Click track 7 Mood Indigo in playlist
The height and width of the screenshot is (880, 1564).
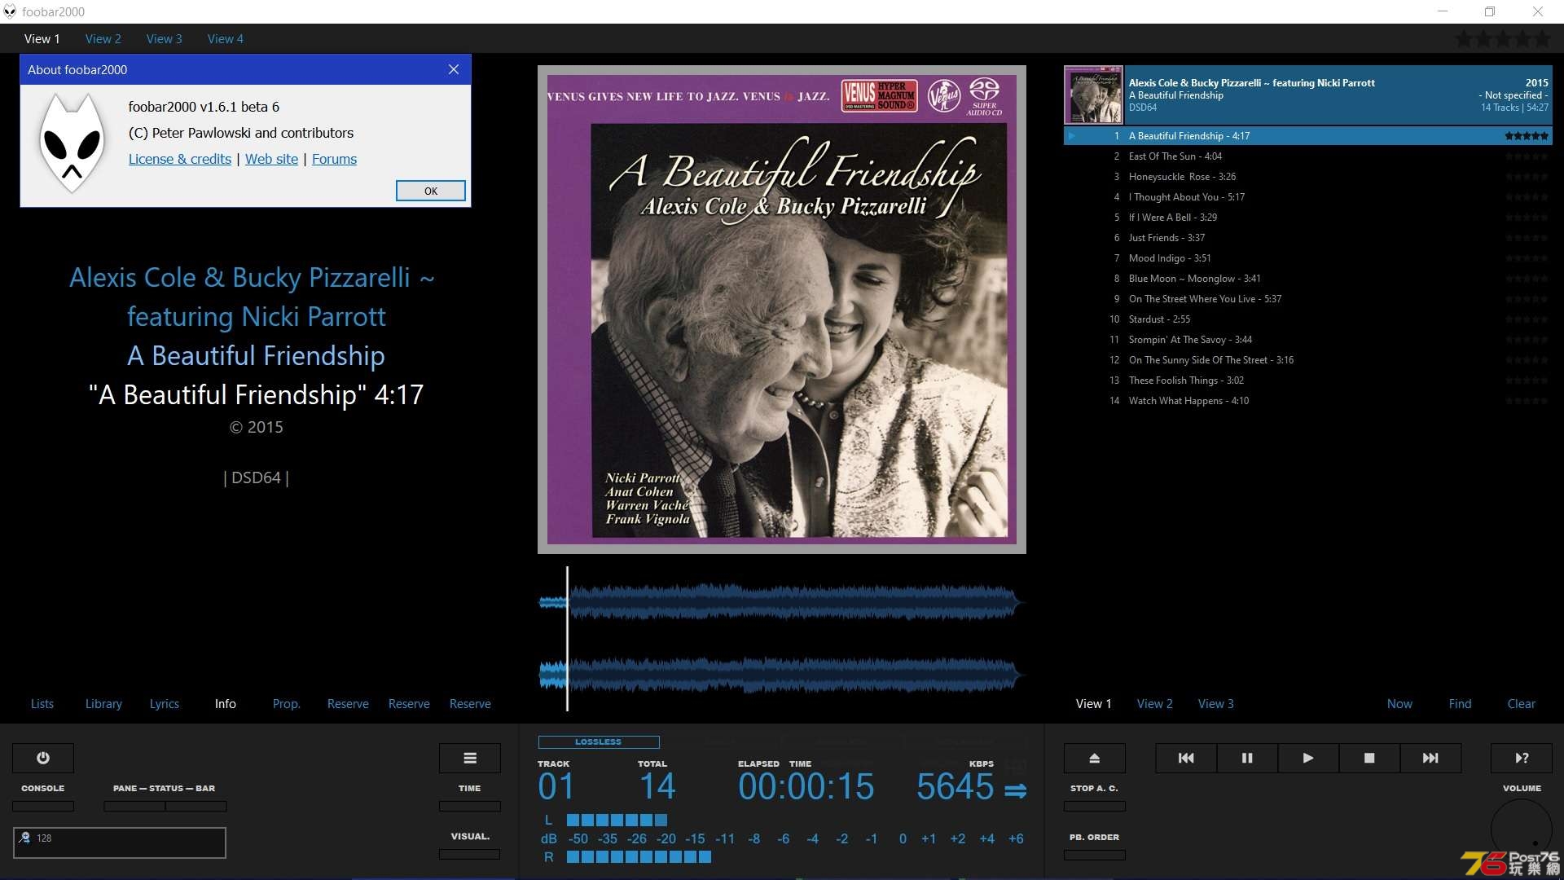pos(1169,257)
